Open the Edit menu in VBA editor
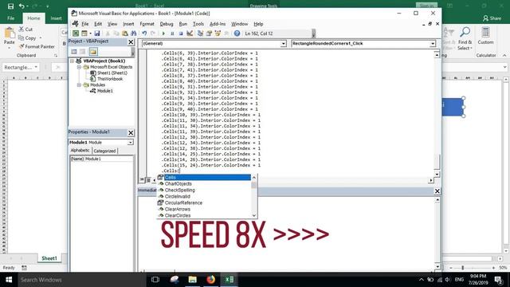The width and height of the screenshot is (510, 287). (x=98, y=24)
